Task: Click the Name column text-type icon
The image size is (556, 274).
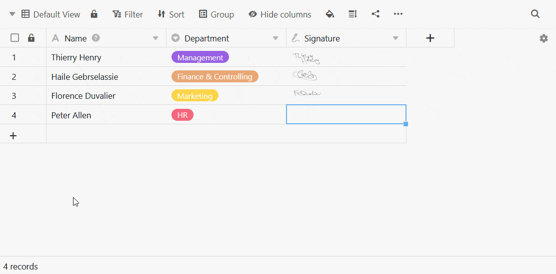Action: 55,38
